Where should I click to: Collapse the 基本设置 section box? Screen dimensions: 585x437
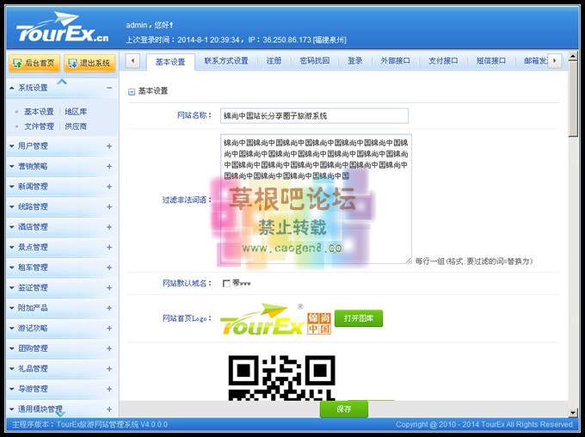click(x=132, y=91)
